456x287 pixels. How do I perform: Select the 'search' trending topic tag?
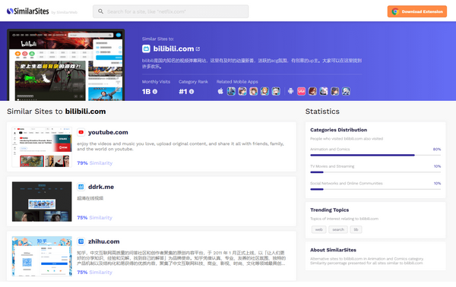(x=338, y=229)
